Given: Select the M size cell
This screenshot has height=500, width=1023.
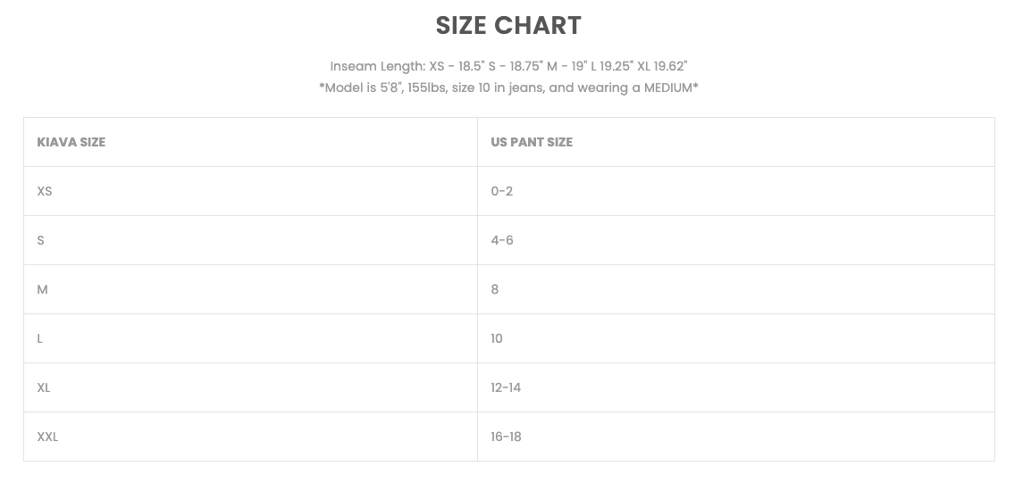Looking at the screenshot, I should (42, 289).
